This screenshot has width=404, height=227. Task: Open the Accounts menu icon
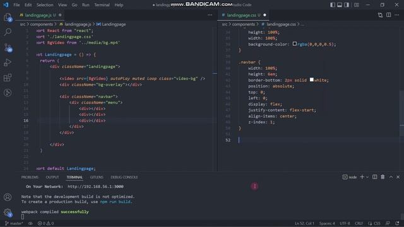(x=8, y=197)
